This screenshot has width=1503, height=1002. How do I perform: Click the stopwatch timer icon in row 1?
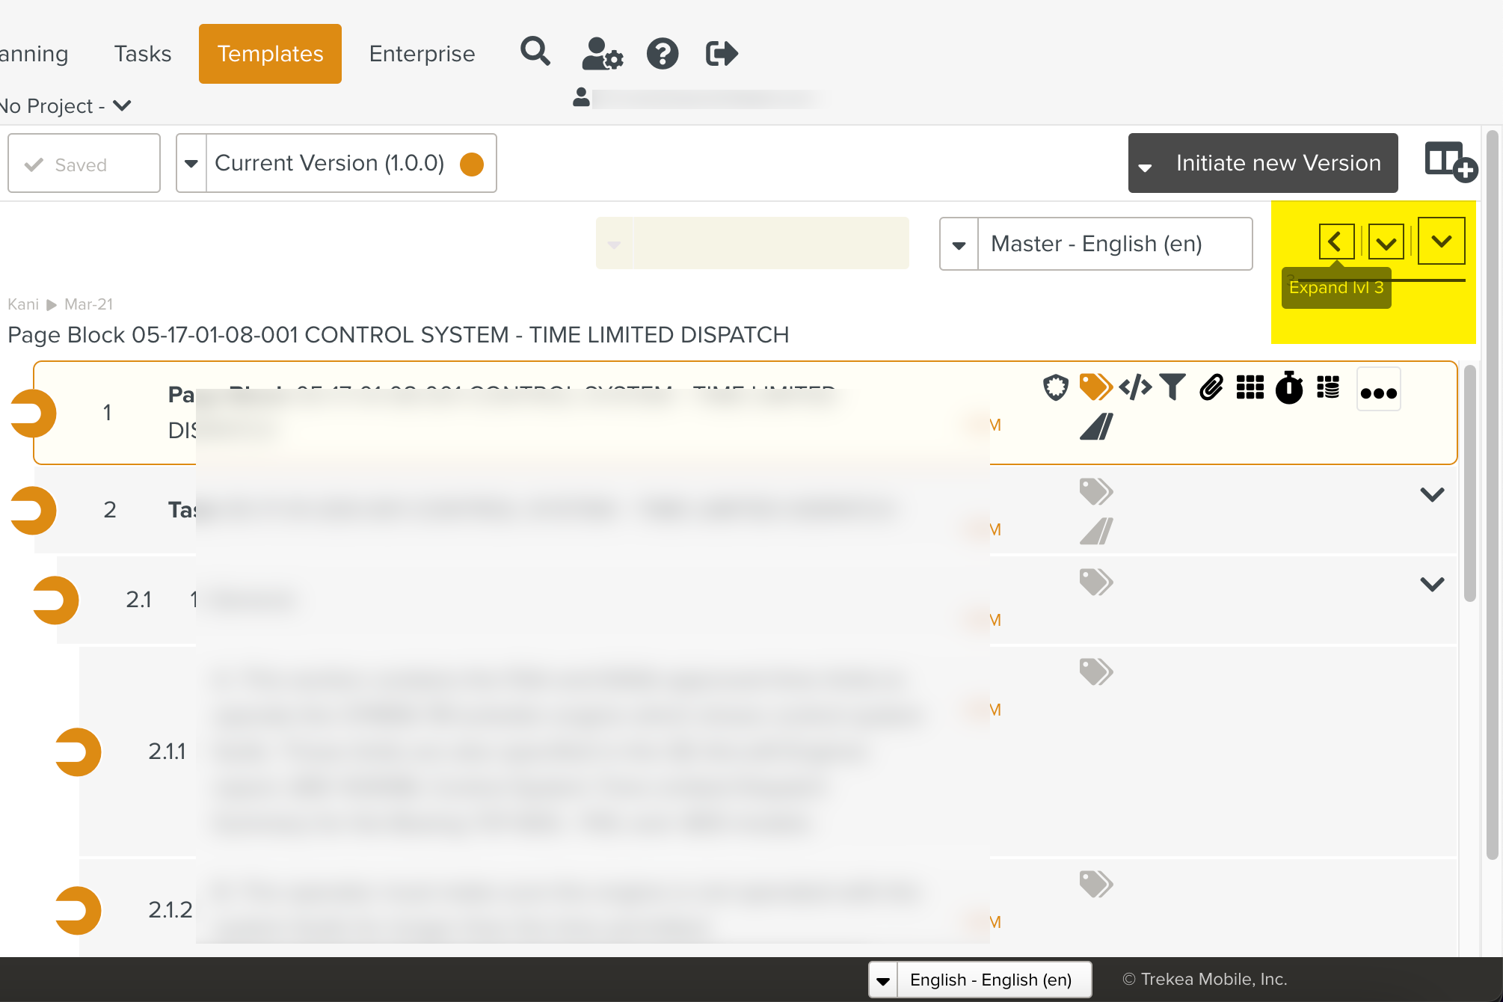(1289, 388)
